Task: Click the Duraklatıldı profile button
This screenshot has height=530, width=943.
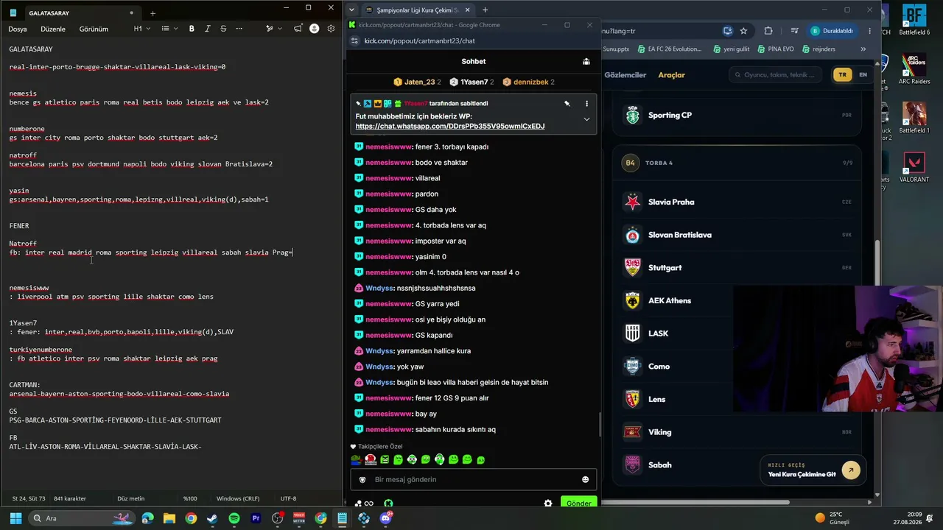Action: (832, 31)
